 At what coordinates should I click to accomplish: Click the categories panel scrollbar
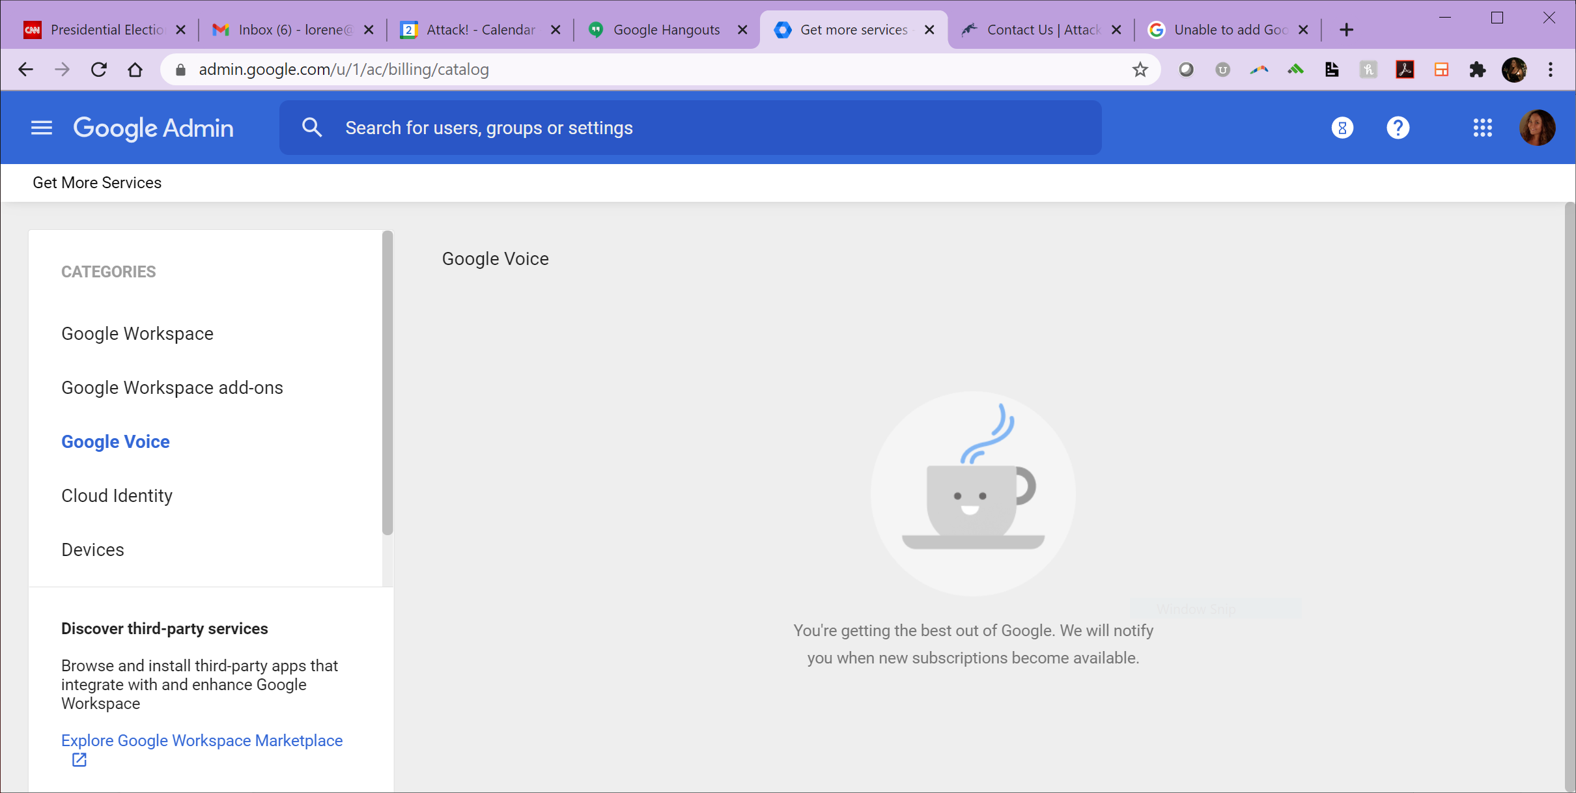(x=387, y=383)
